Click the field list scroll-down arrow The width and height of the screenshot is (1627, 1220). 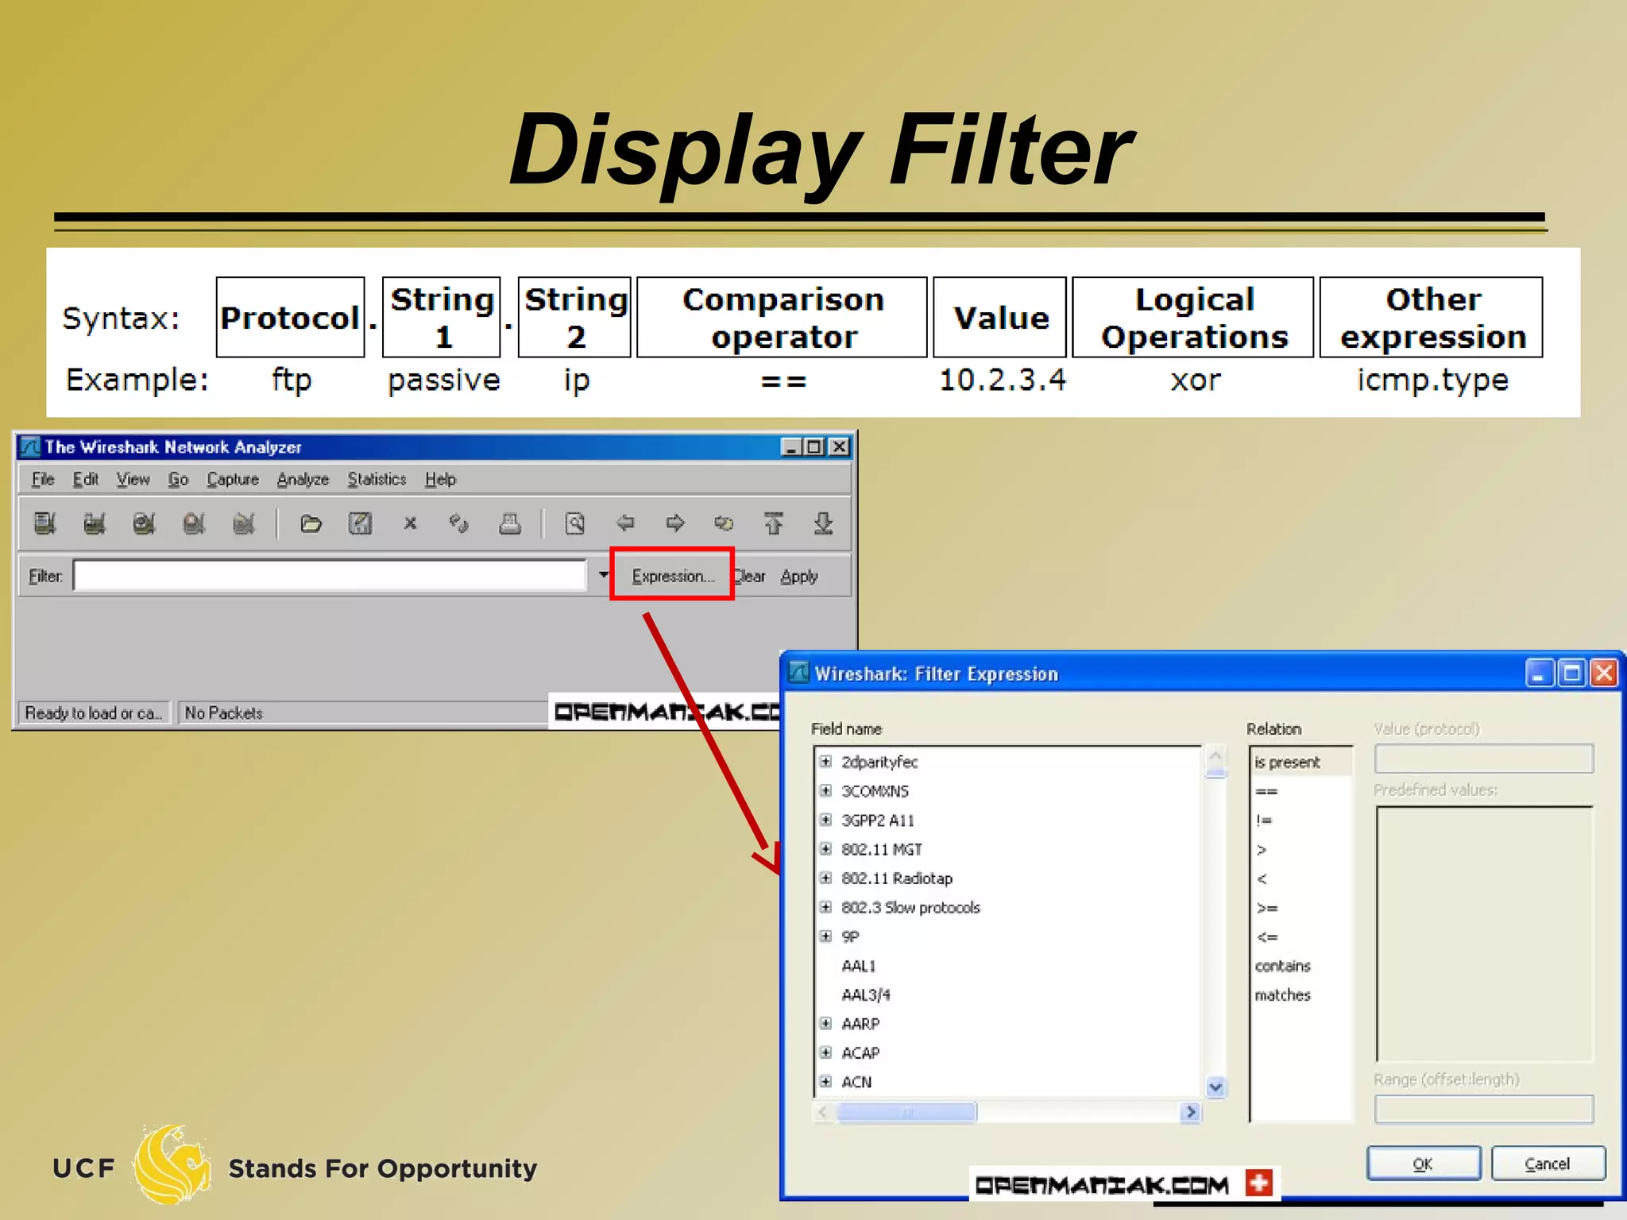click(1215, 1087)
